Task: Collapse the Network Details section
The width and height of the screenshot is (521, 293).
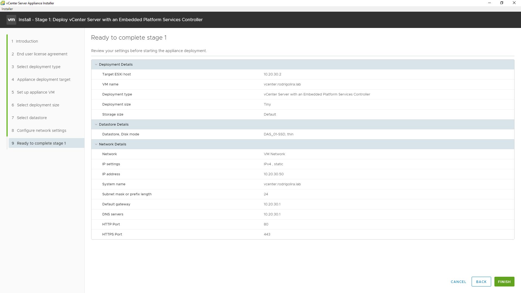Action: tap(96, 144)
